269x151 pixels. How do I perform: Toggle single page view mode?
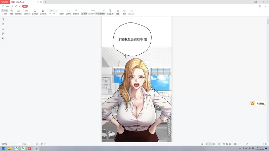(x=84, y=14)
